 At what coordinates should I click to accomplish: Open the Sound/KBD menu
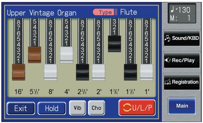(x=182, y=38)
